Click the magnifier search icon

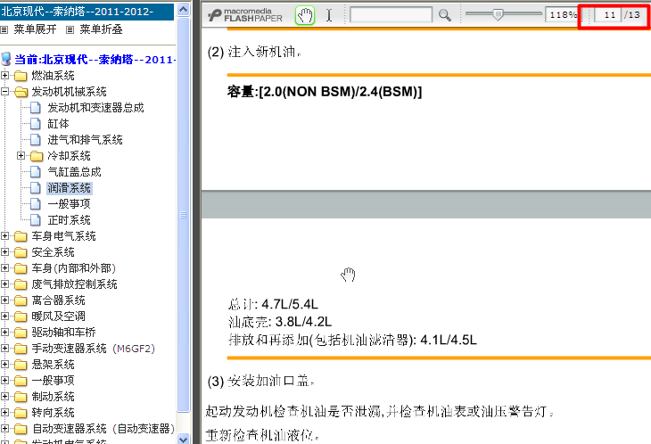coord(445,15)
